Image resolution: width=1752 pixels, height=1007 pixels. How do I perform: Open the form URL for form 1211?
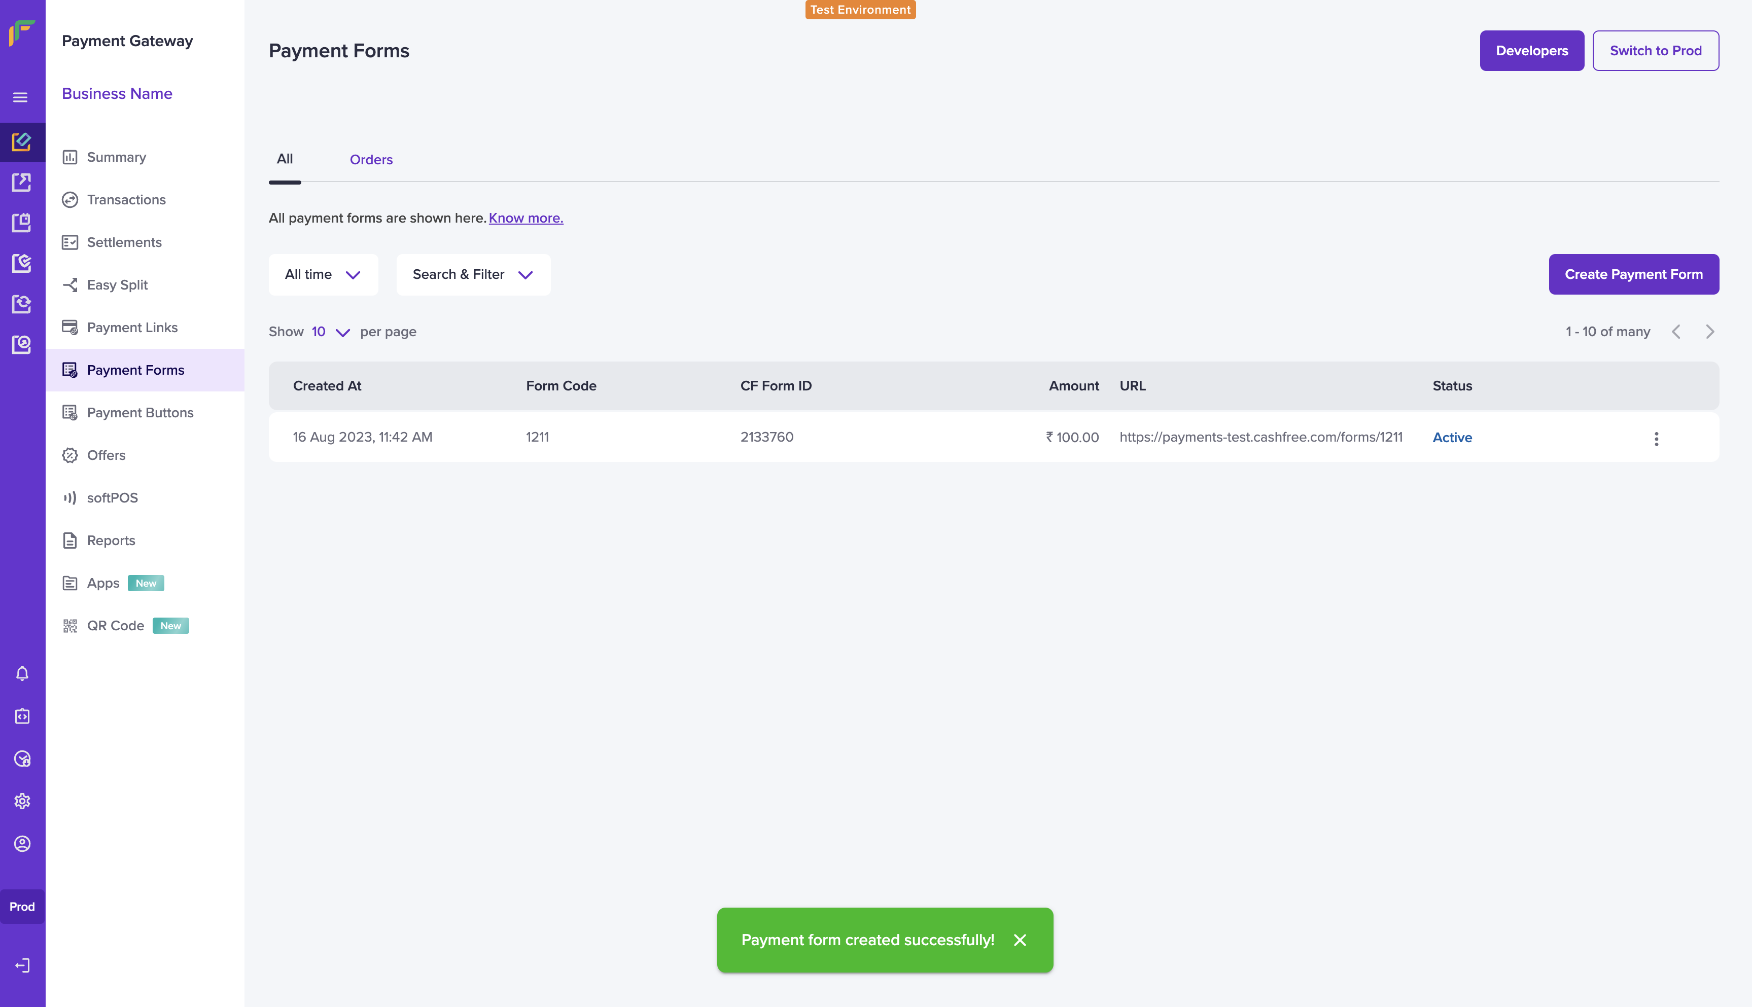click(1260, 437)
